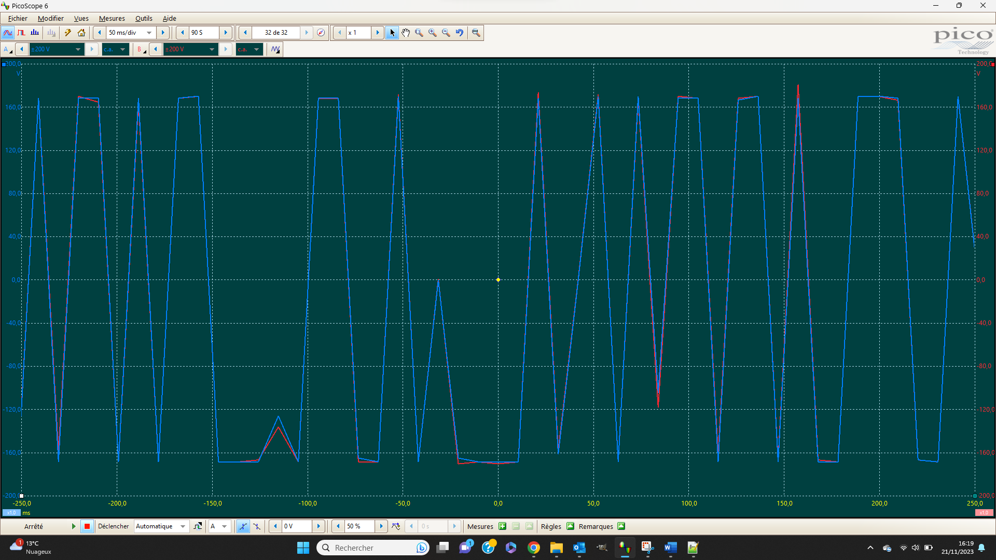Screen dimensions: 996x560
Task: Decrease channel A voltage range
Action: (x=22, y=49)
